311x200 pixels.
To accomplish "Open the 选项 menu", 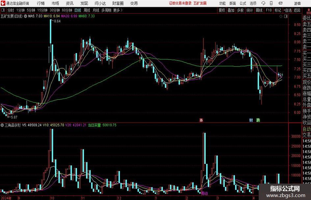I will pos(253,3).
